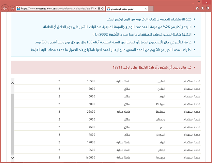Refresh the page
The image size is (212, 163).
[x=102, y=8]
